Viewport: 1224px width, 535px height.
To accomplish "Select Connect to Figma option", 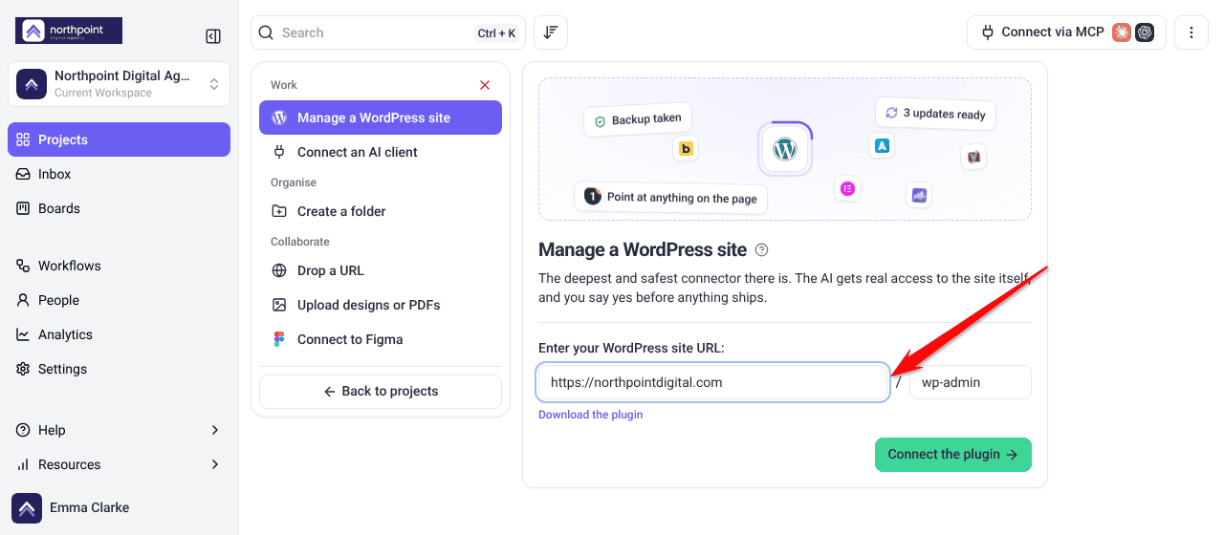I will point(381,339).
